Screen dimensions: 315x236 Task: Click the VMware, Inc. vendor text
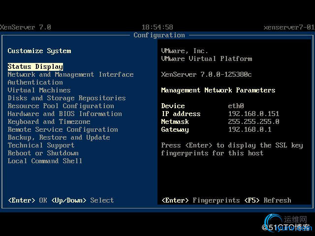[185, 51]
